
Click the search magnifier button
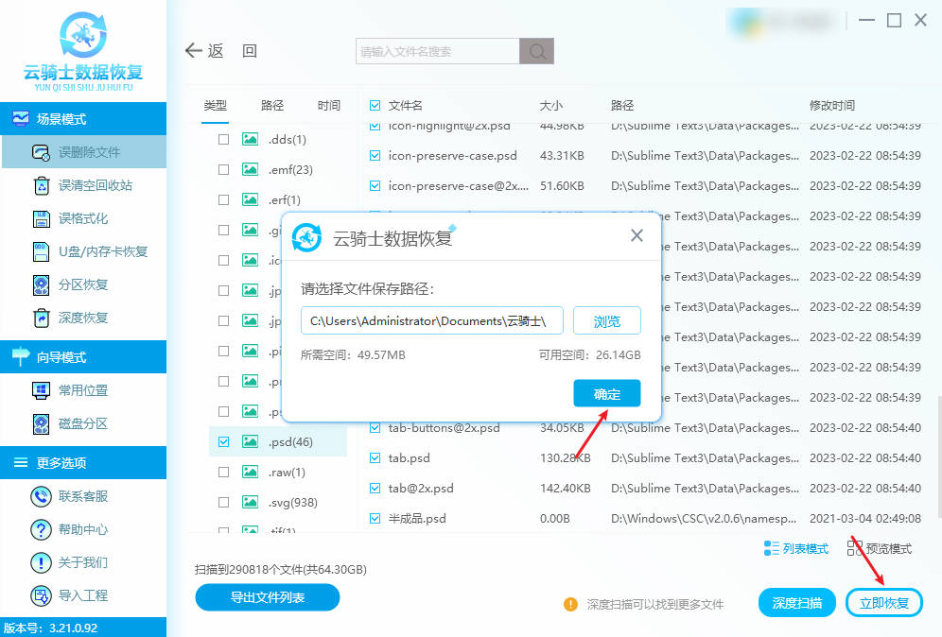coord(536,51)
